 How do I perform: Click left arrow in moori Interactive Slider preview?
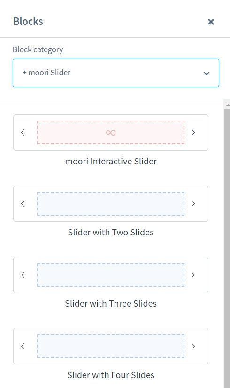23,132
